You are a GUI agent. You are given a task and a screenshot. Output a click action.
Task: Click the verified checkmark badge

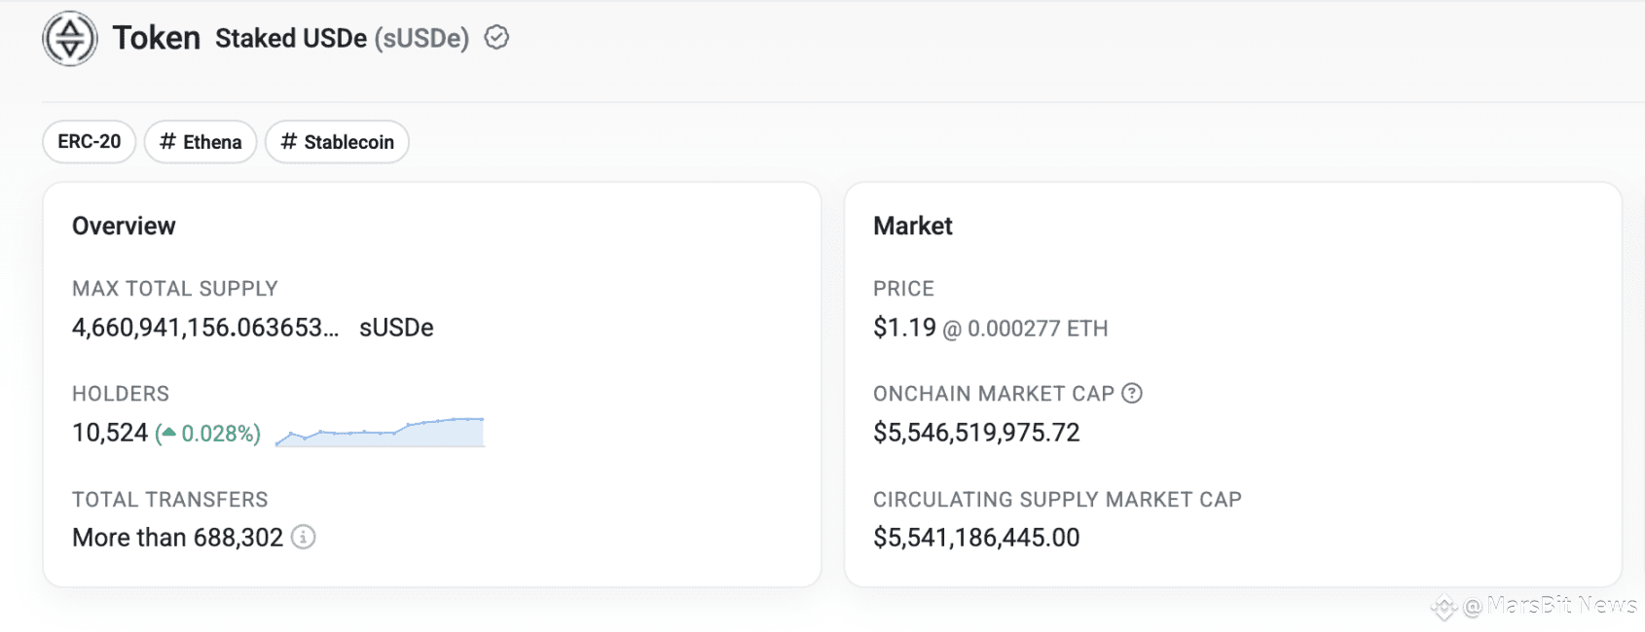496,38
